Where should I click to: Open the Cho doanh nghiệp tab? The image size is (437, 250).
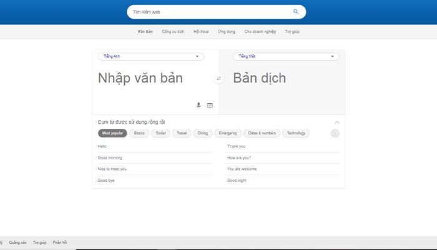click(260, 31)
